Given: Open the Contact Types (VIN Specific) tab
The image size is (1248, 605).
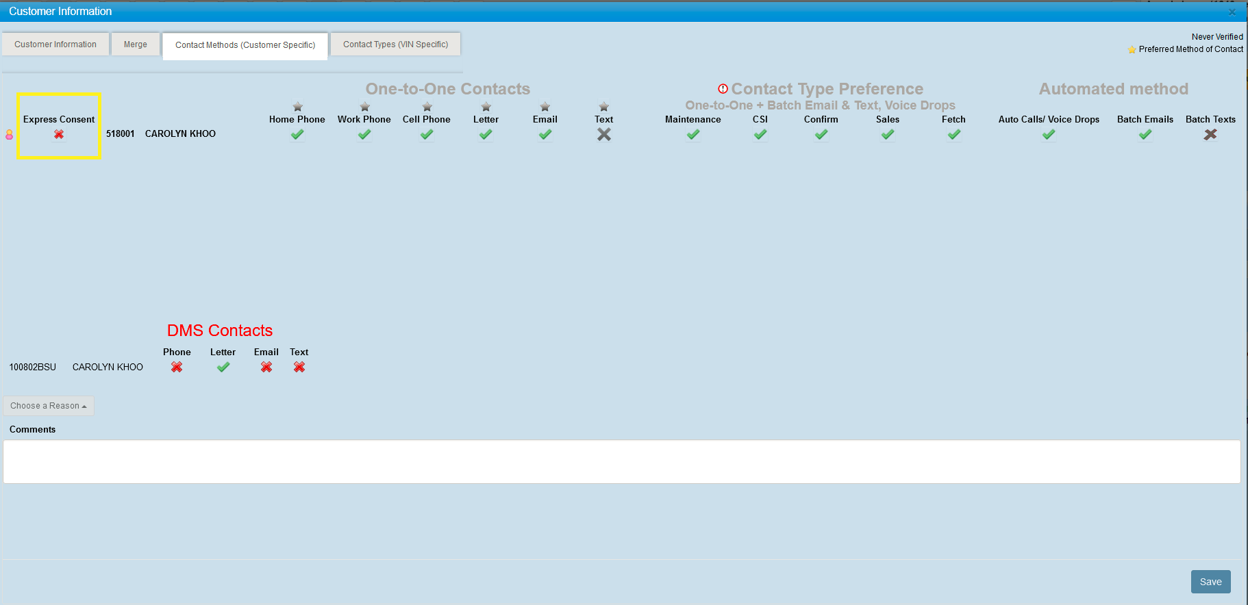Looking at the screenshot, I should coord(395,44).
